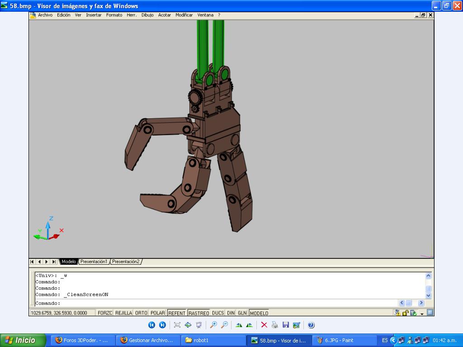Save a copy with the floppy disk icon
The width and height of the screenshot is (463, 347).
pyautogui.click(x=286, y=325)
